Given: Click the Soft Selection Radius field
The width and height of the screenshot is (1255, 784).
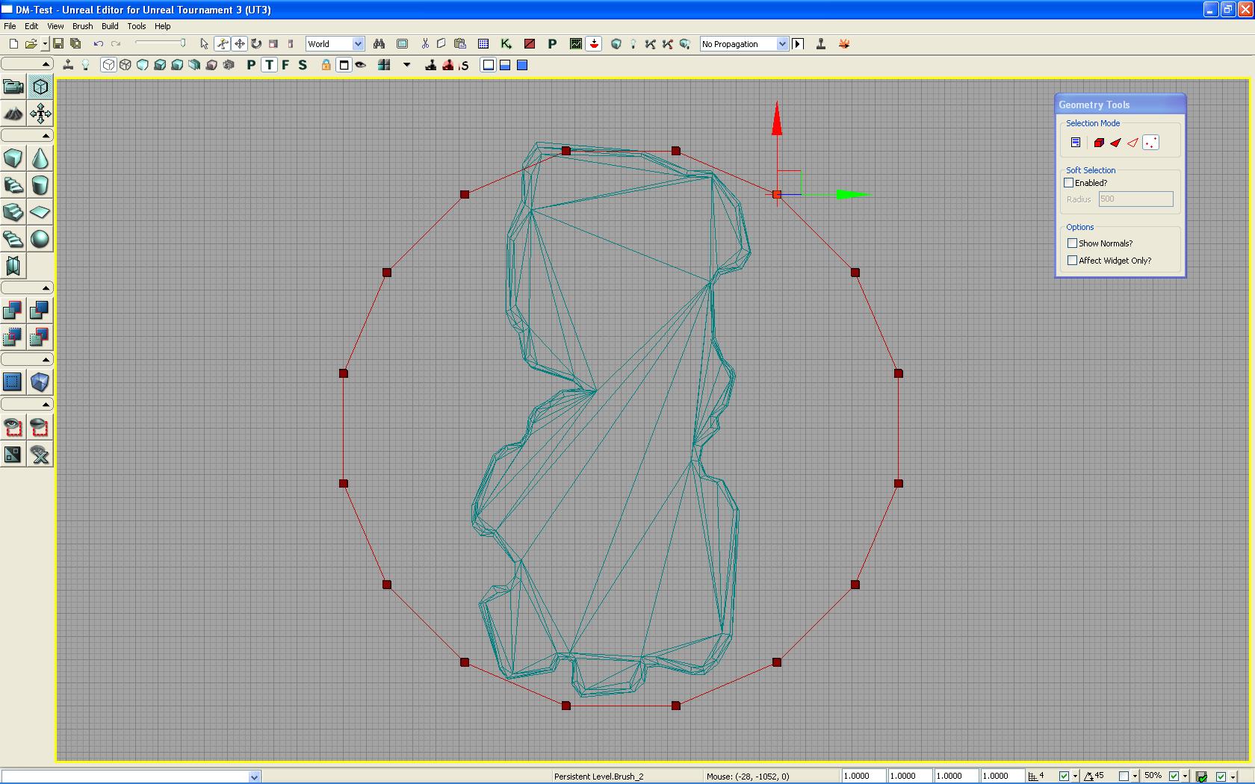Looking at the screenshot, I should tap(1135, 199).
